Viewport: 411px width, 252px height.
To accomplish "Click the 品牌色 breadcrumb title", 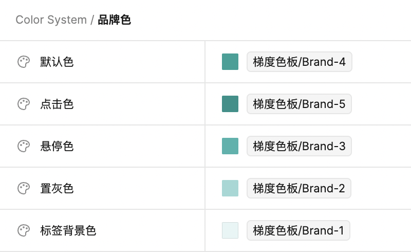I will [114, 20].
